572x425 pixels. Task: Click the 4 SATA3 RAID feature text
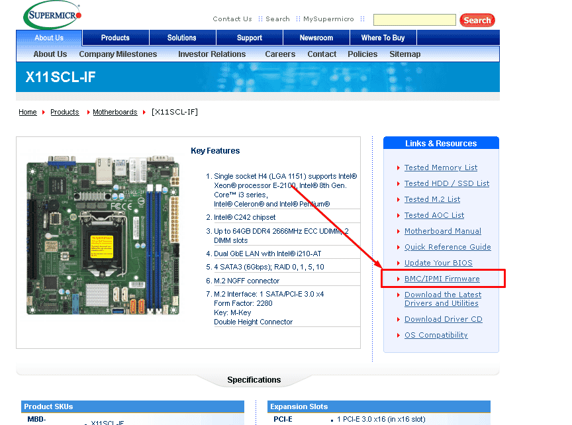coord(269,267)
